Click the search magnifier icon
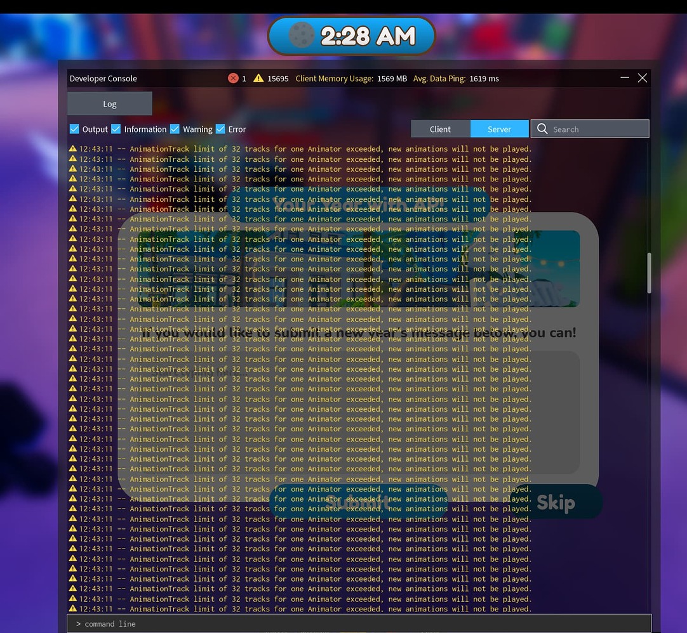The image size is (687, 633). 542,129
